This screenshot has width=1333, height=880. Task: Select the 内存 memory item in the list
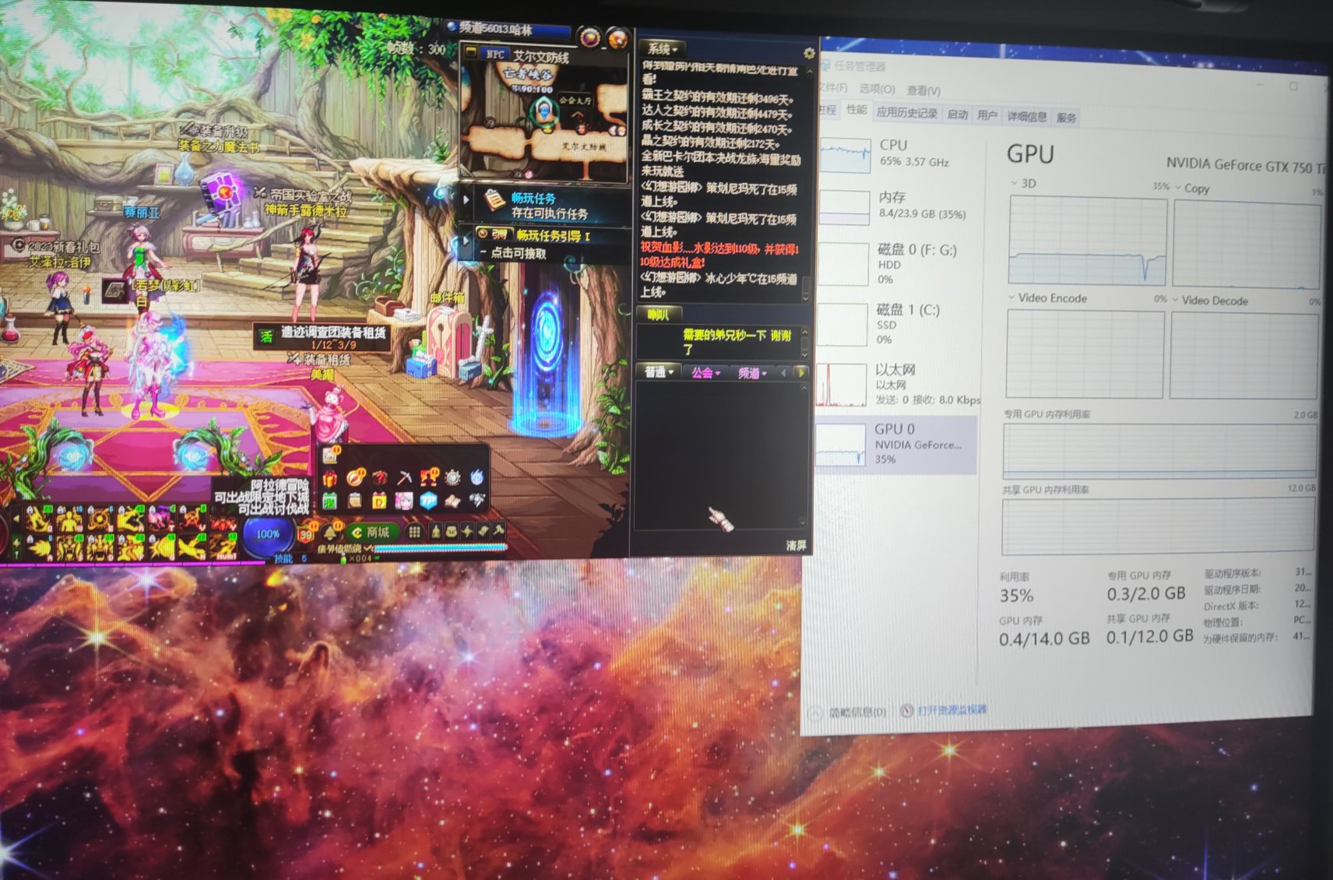point(897,206)
